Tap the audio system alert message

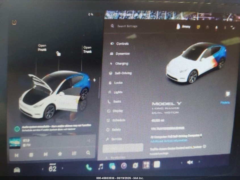57,128
